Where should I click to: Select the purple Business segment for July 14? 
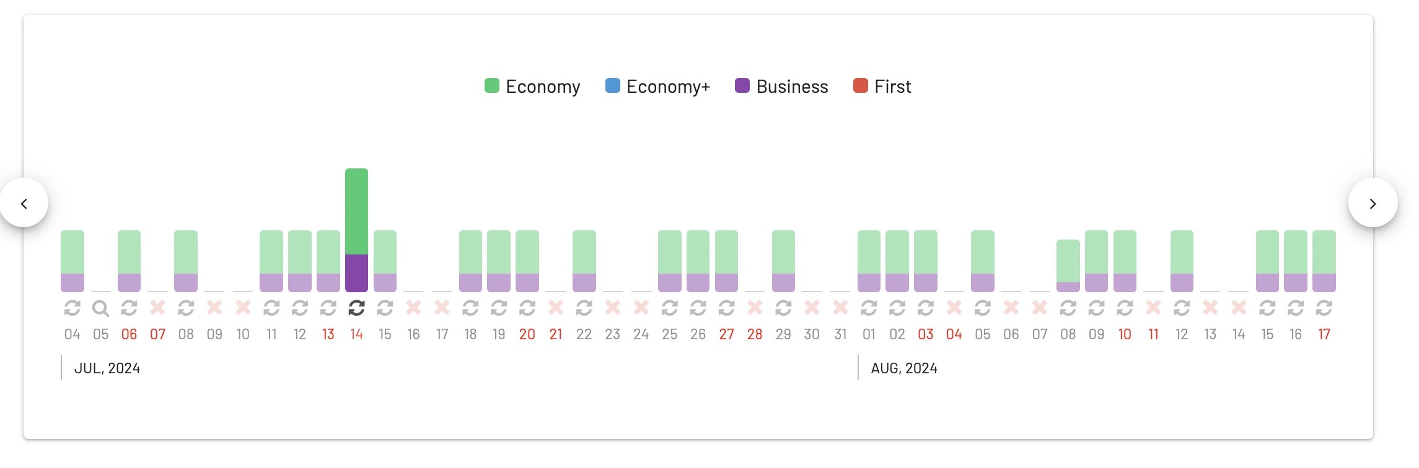356,273
